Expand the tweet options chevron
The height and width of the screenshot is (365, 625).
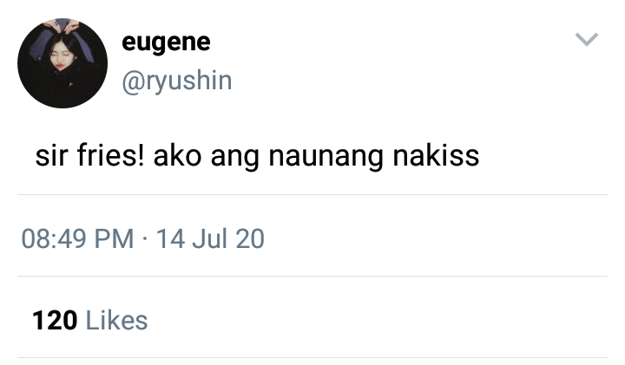point(587,39)
